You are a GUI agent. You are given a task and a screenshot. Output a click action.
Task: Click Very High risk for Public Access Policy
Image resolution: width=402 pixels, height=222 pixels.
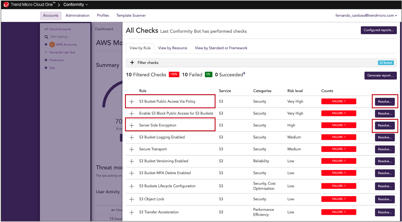click(x=295, y=101)
